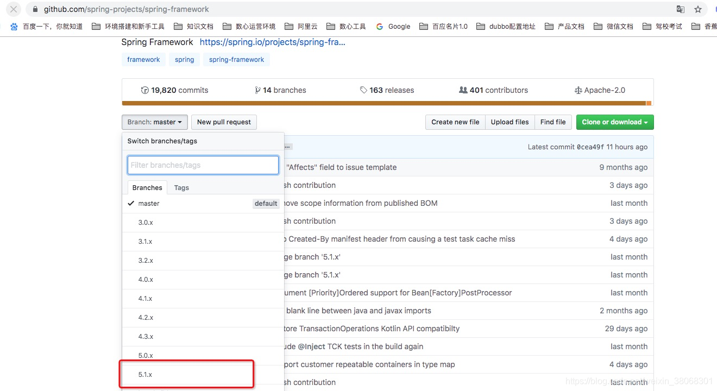The height and width of the screenshot is (391, 717).
Task: Select branch 3.2.x
Action: click(203, 261)
